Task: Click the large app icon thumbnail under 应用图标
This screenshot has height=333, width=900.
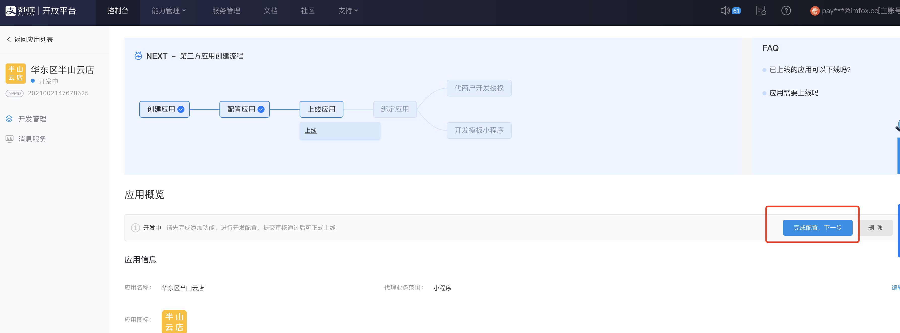Action: point(174,321)
